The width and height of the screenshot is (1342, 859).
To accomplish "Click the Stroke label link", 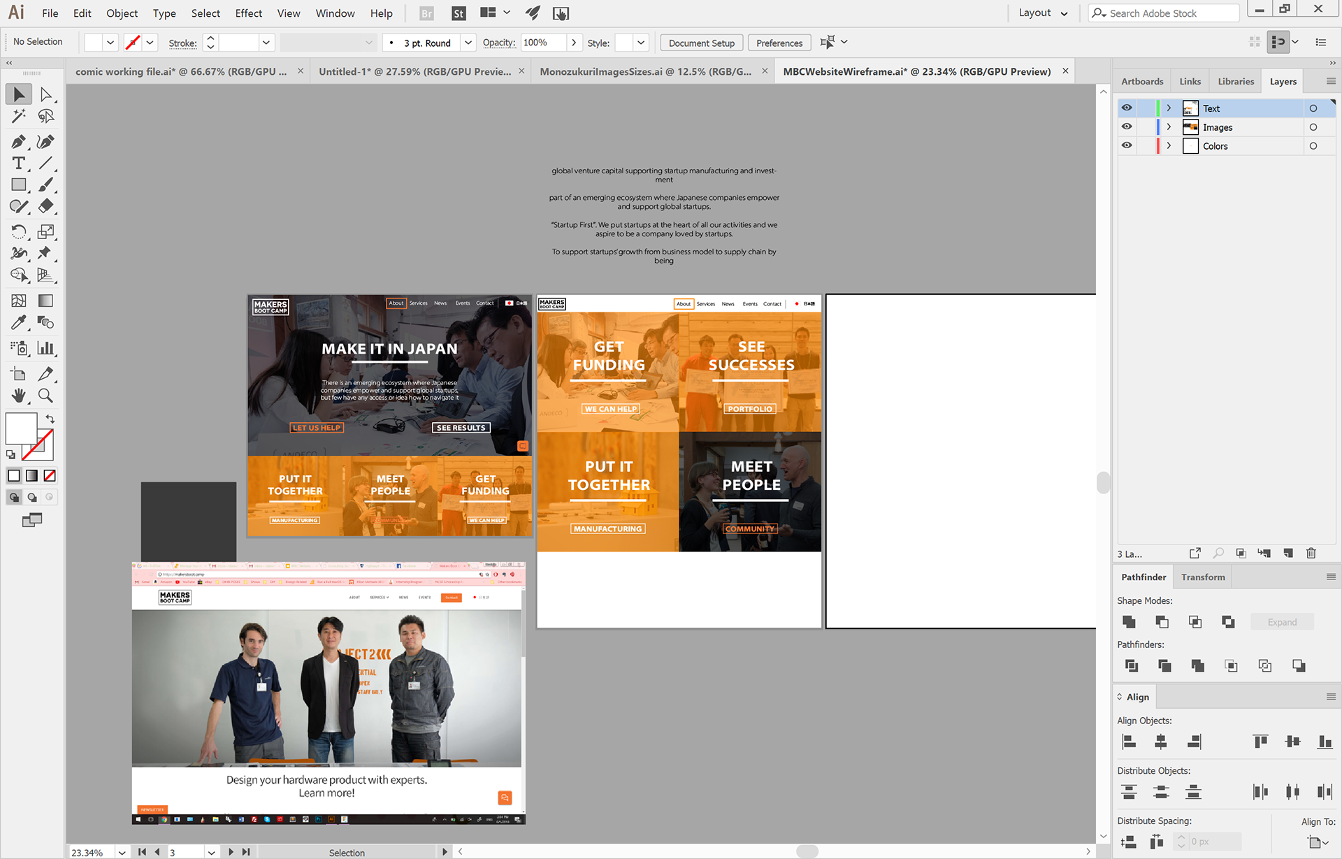I will 182,43.
